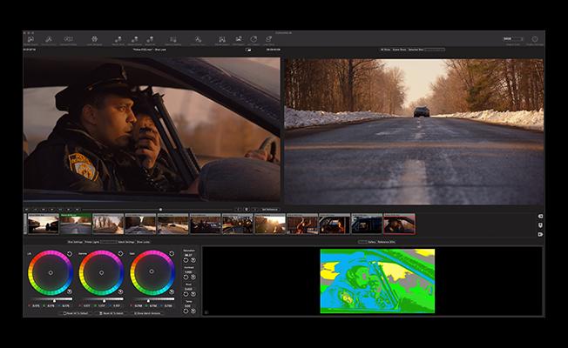Click the Match Shot toolbar icon

tap(118, 39)
